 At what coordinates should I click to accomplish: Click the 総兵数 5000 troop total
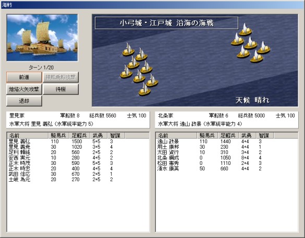pos(251,115)
